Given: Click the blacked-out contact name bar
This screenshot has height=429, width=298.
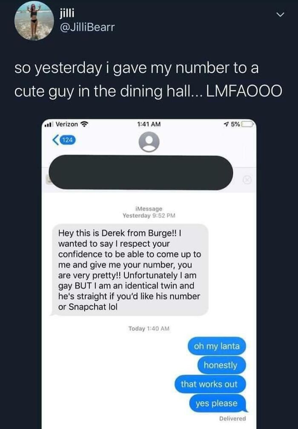Looking at the screenshot, I should (141, 173).
